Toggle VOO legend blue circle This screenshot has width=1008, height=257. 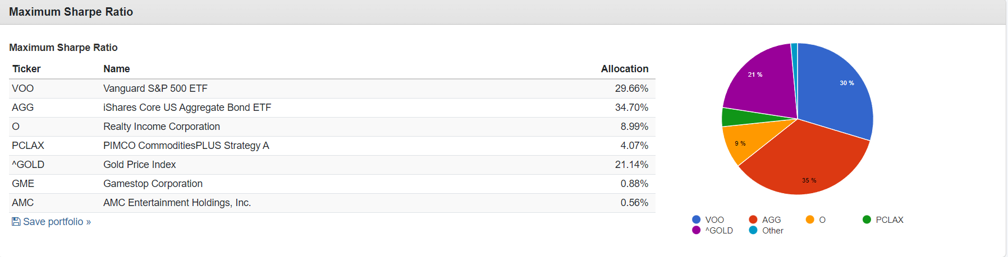(697, 219)
